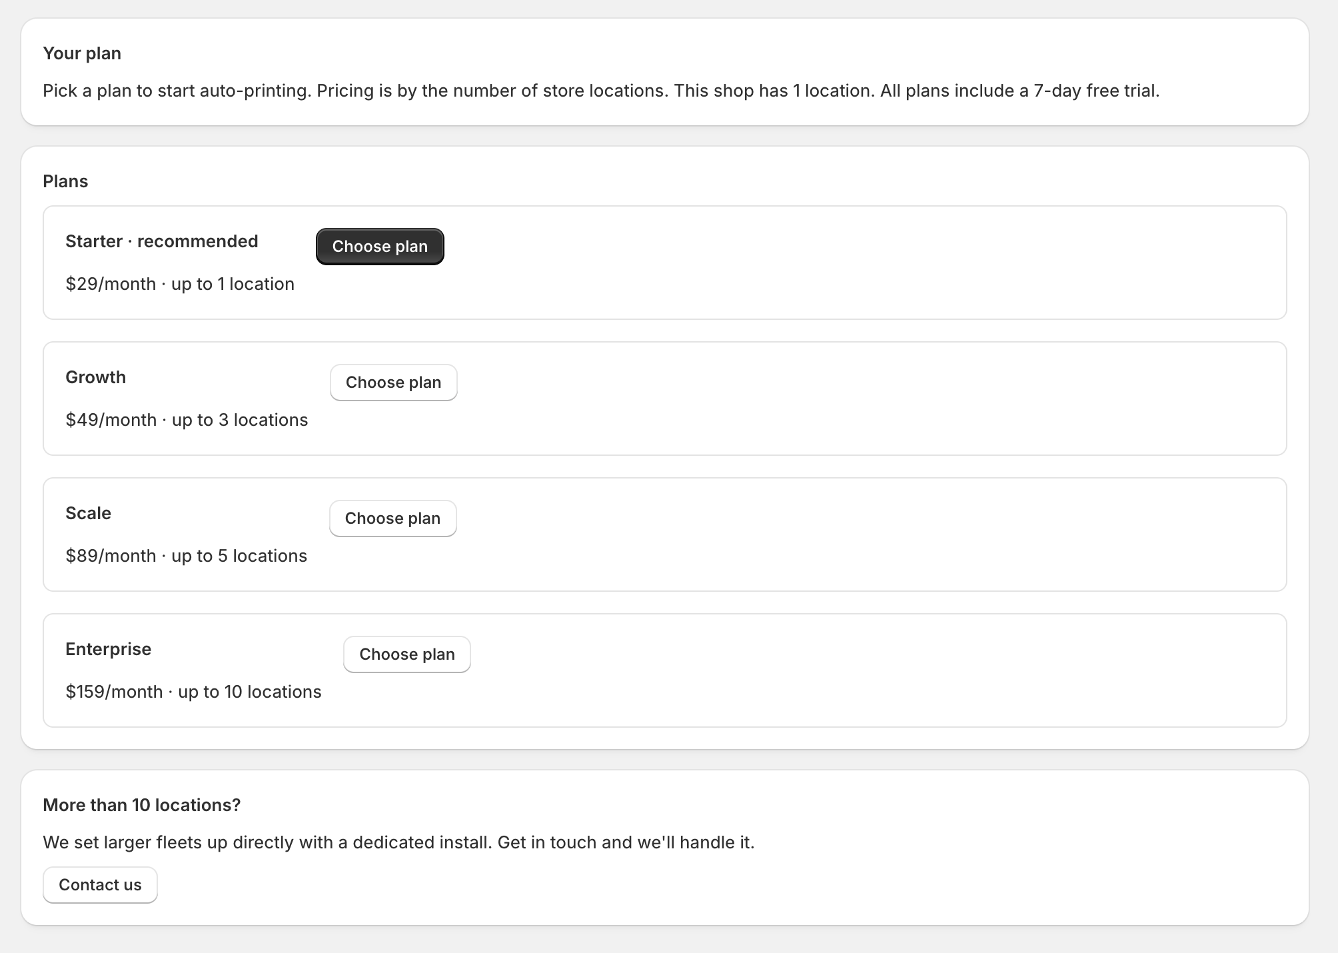Click the 'Plans' section heading

click(65, 181)
